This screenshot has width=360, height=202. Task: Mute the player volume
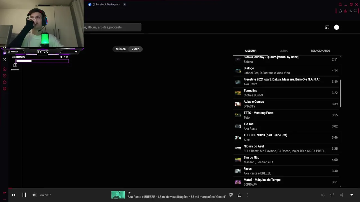coord(323,195)
